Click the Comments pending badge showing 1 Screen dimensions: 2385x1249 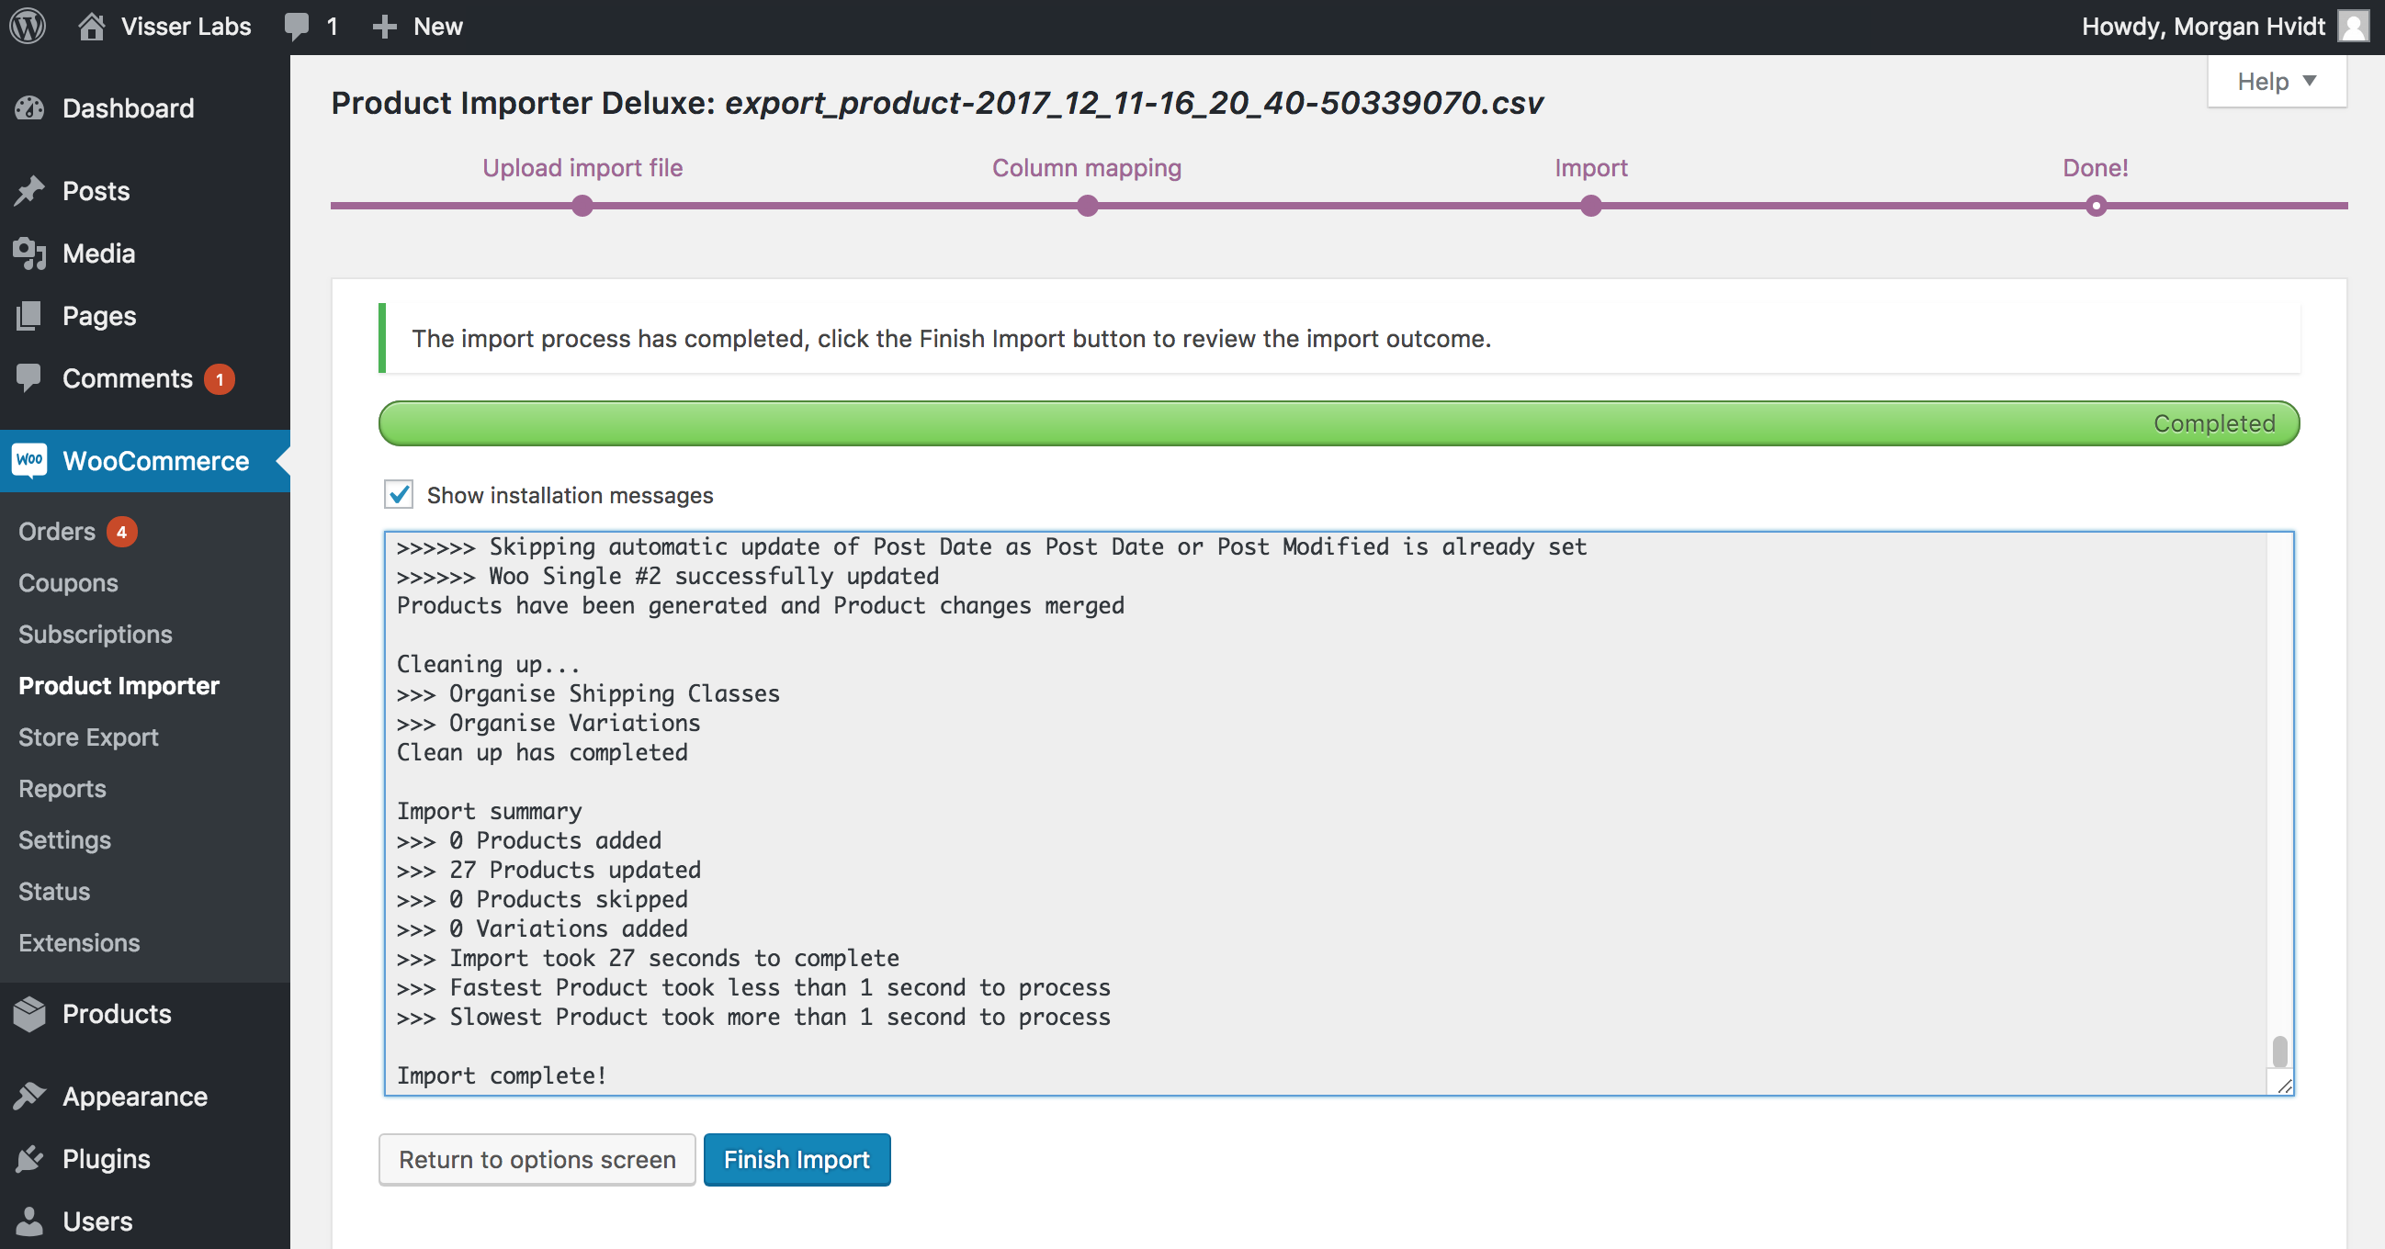coord(220,379)
